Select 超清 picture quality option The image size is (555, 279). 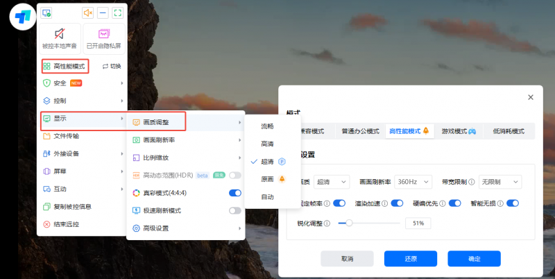tap(272, 162)
